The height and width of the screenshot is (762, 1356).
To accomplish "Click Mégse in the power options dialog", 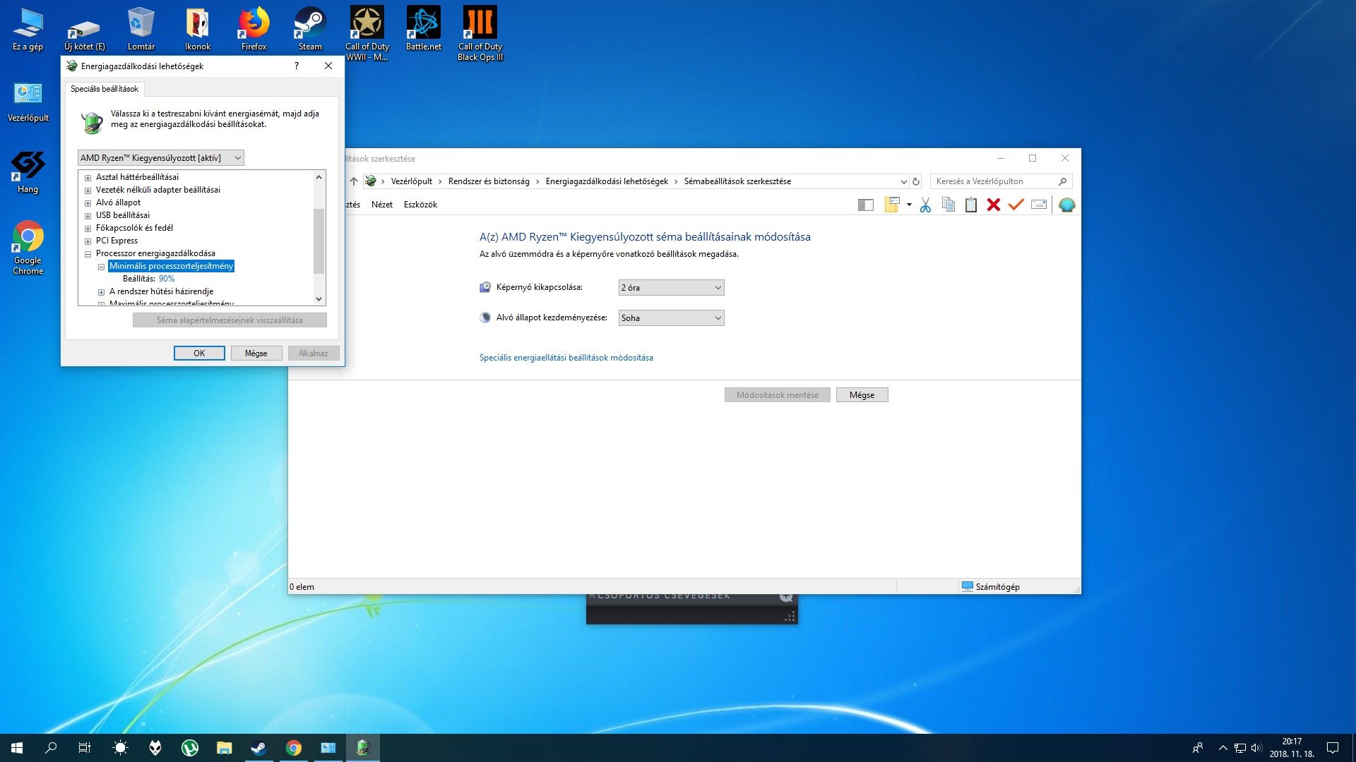I will pyautogui.click(x=256, y=353).
